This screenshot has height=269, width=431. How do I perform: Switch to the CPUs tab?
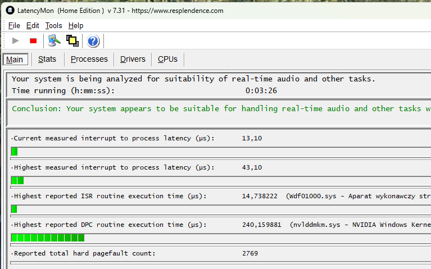coord(167,59)
